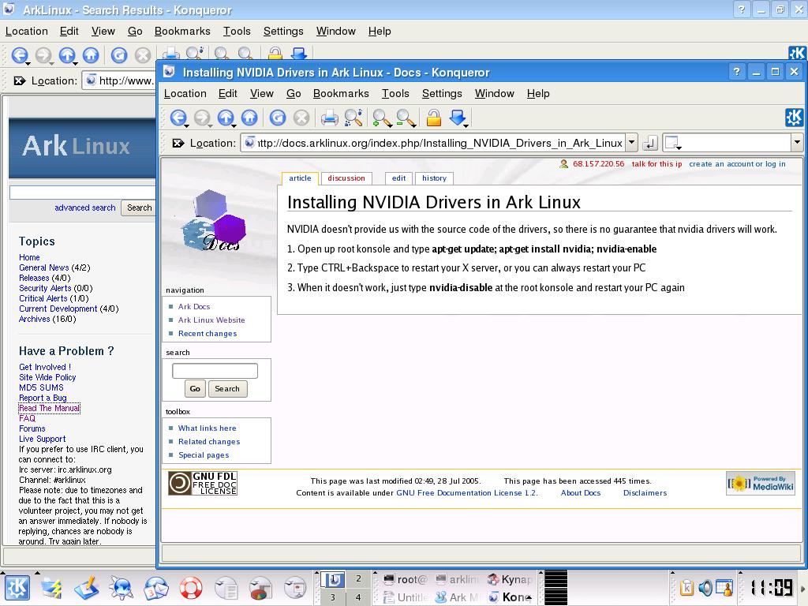Launch the life preserver help icon in panel

click(191, 588)
